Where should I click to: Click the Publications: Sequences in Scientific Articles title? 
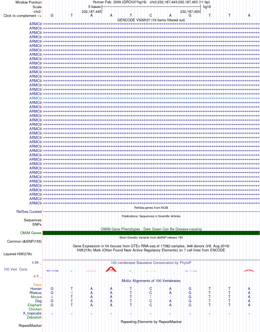point(151,216)
